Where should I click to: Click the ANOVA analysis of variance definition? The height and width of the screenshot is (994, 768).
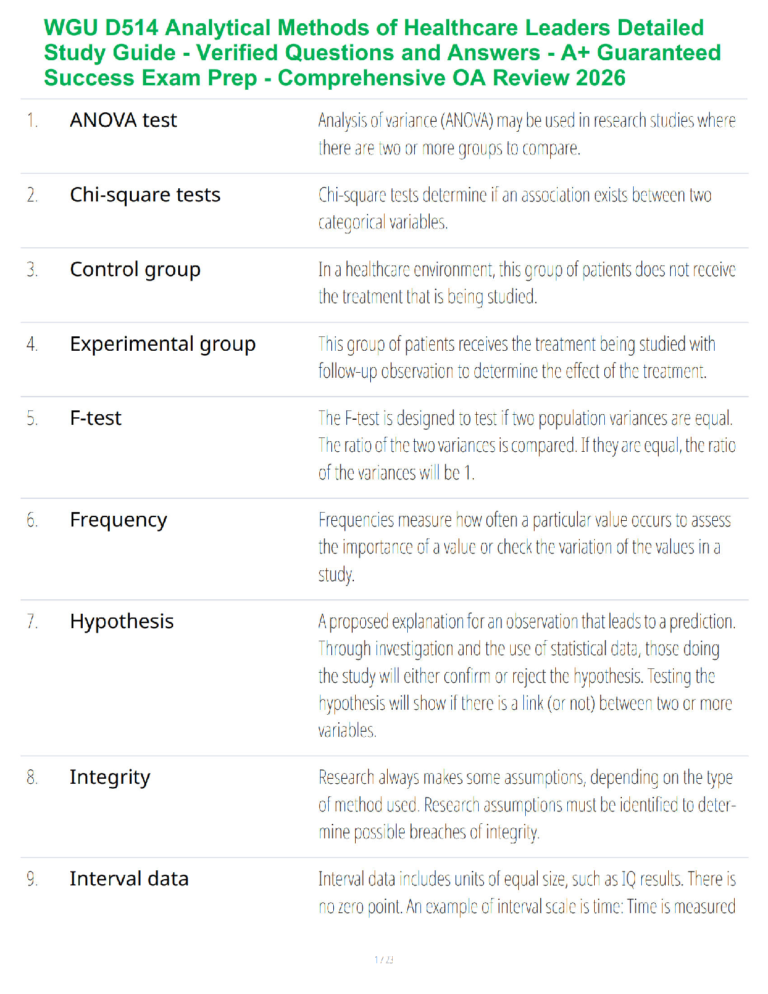pos(526,134)
